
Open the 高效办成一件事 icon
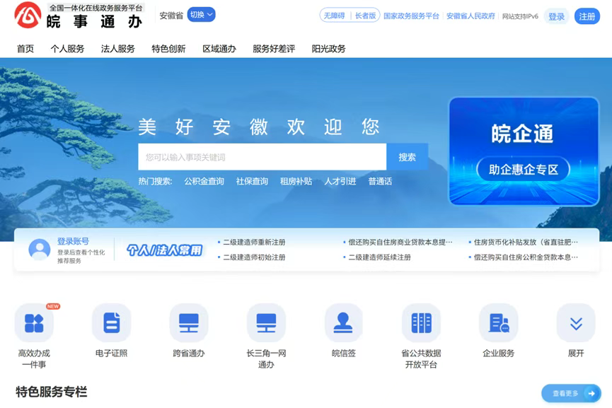pyautogui.click(x=34, y=323)
